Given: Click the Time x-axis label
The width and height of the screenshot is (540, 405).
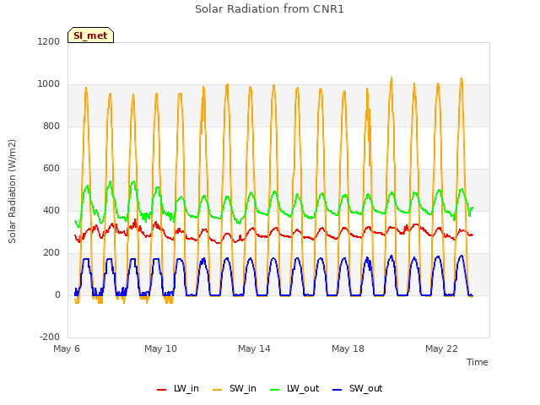Looking at the screenshot, I should click(478, 362).
